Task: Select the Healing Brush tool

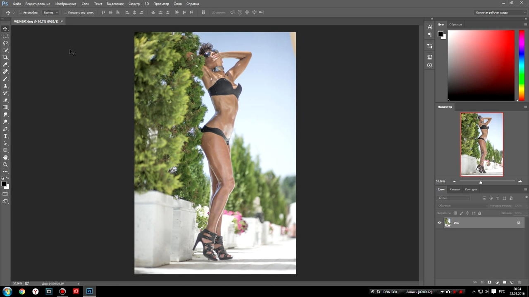Action: 5,71
